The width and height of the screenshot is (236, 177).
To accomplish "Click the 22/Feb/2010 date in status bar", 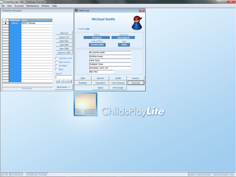I will 16,174.
